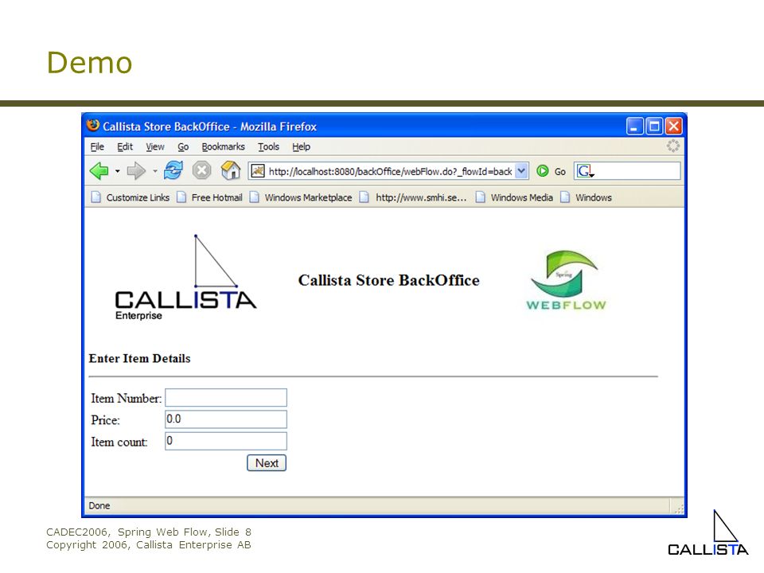764x573 pixels.
Task: Open the Tools menu
Action: (x=268, y=146)
